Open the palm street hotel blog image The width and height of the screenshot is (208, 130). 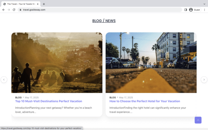click(151, 63)
